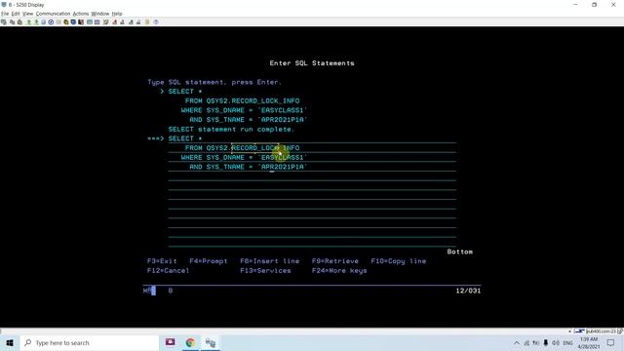Click the F9=Retrieve function key

(x=335, y=261)
